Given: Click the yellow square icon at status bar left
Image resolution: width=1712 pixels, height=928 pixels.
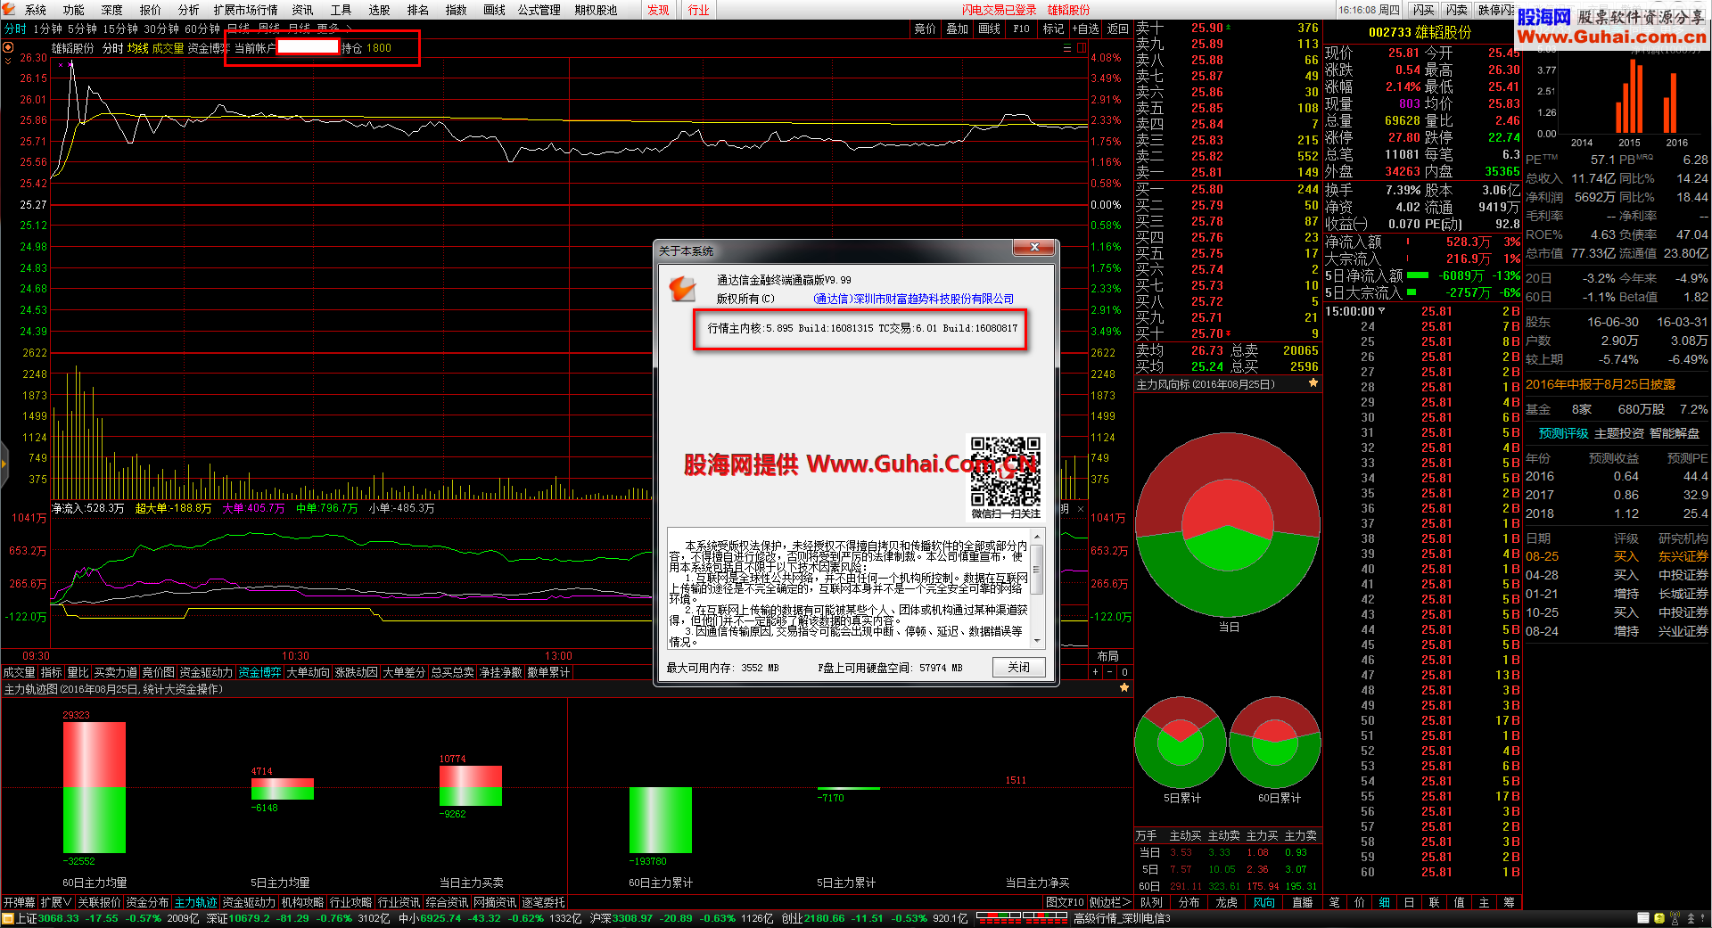Looking at the screenshot, I should pyautogui.click(x=8, y=919).
